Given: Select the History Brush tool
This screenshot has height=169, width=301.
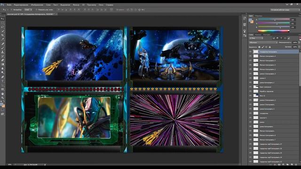Looking at the screenshot, I should coord(2,56).
